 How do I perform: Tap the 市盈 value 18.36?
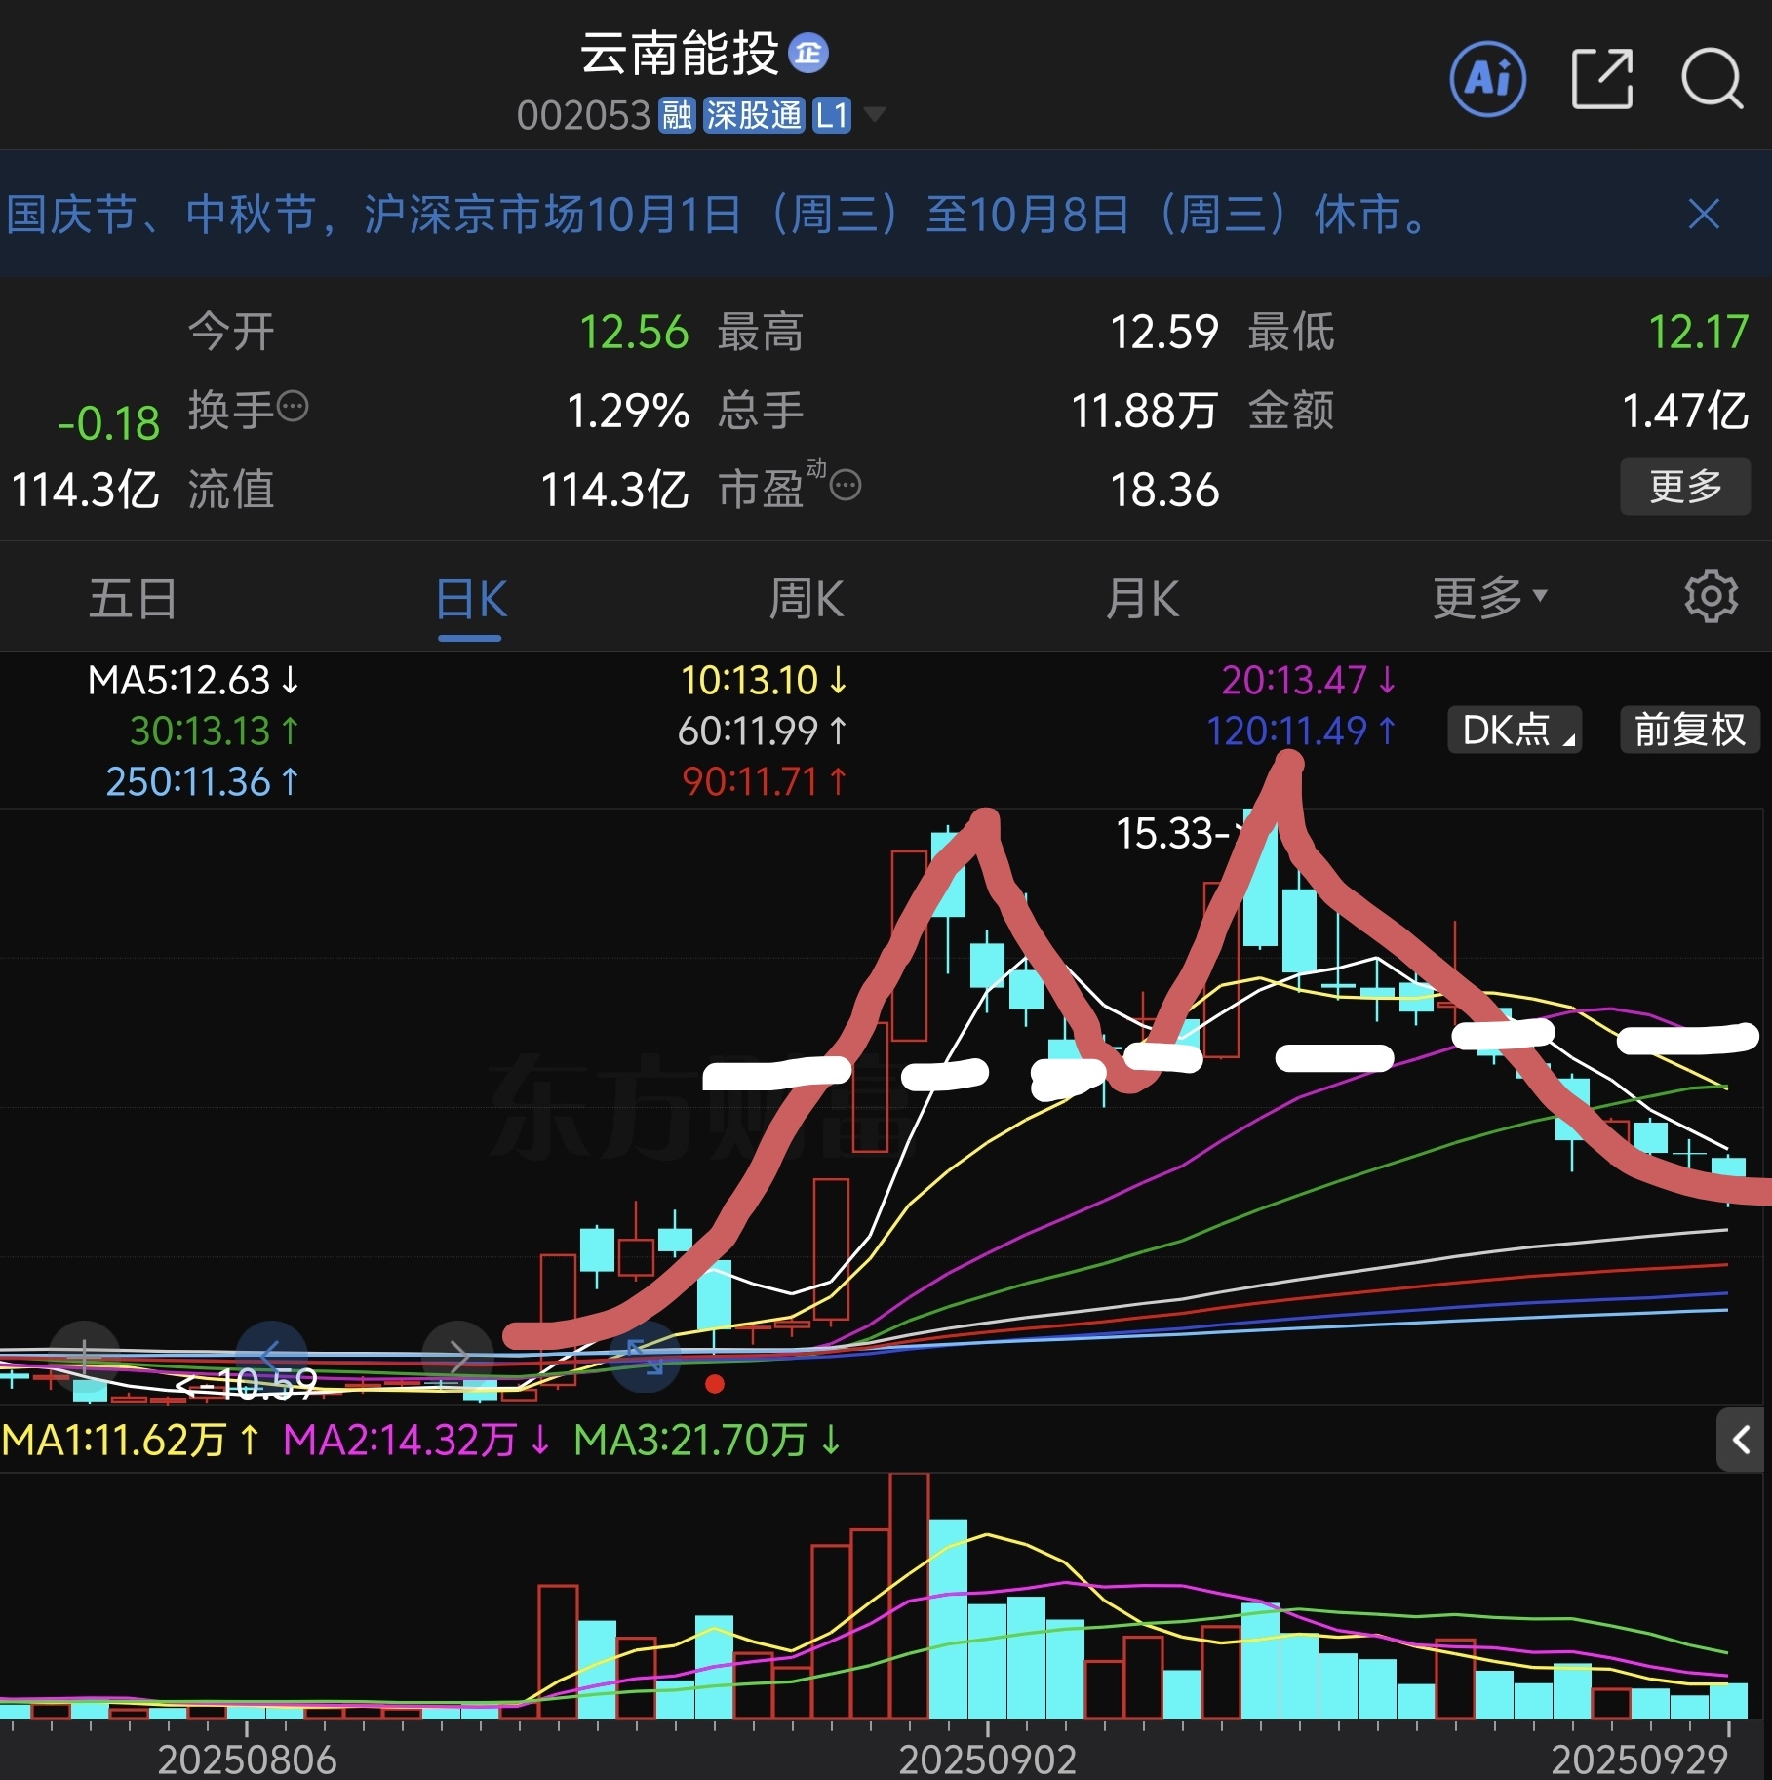point(1164,490)
